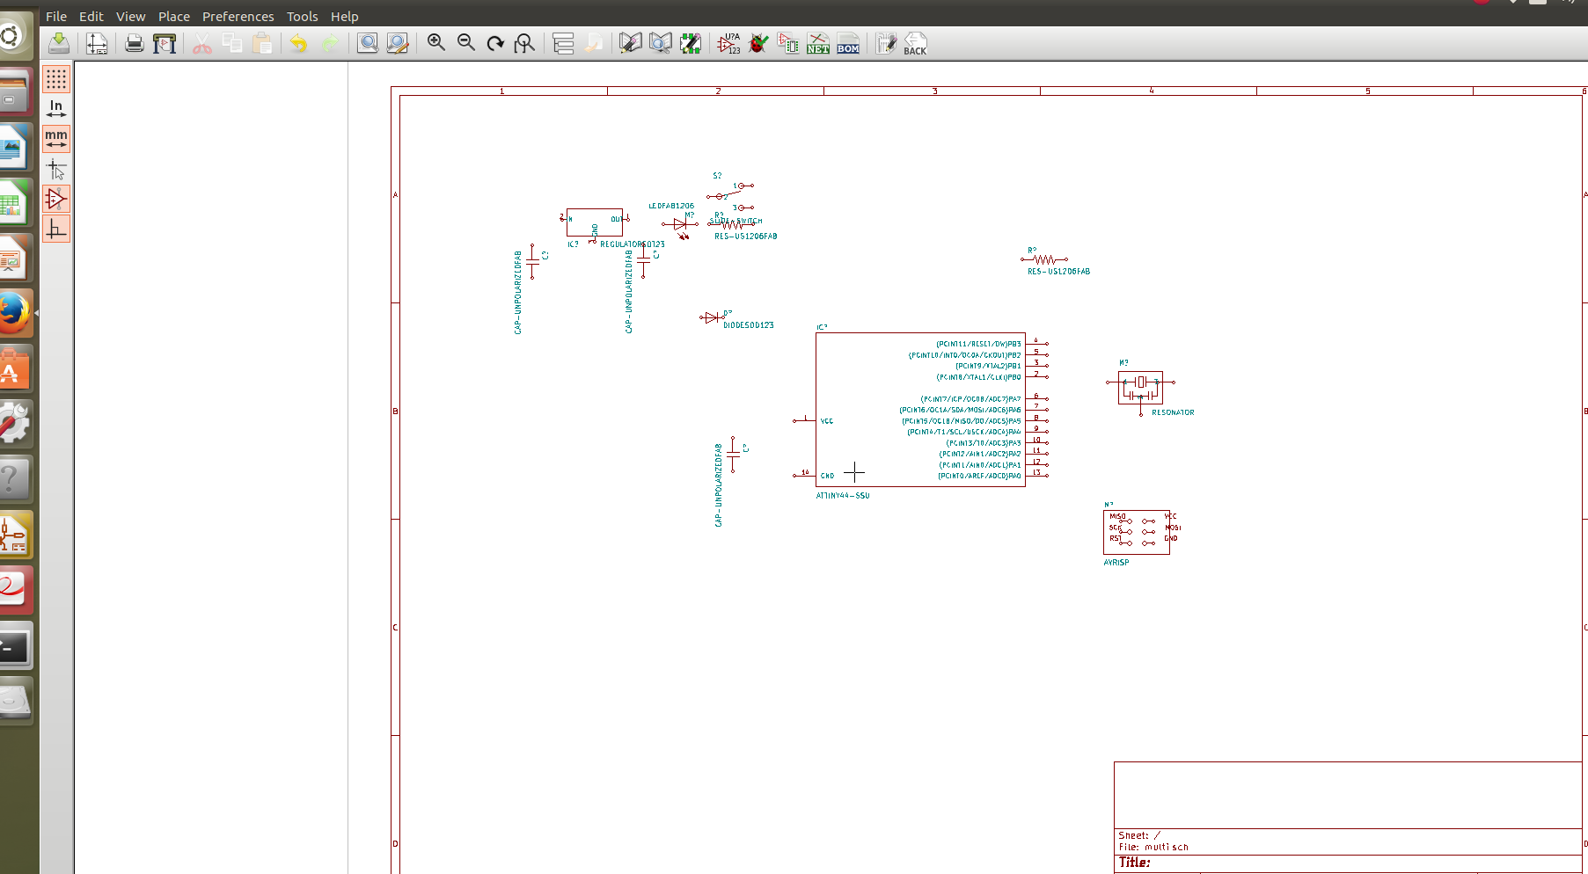Open the terminal from the dock
This screenshot has width=1588, height=874.
pos(15,647)
